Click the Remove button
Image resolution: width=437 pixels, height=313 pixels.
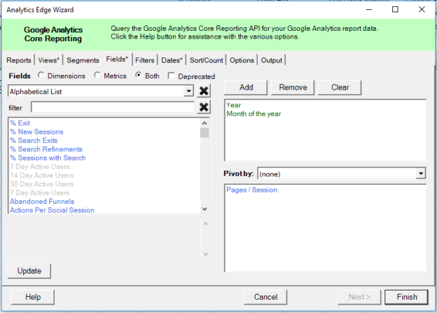[x=293, y=88]
